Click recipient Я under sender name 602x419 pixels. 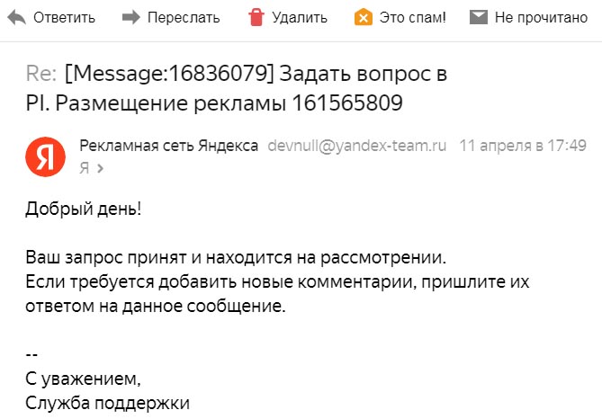(x=85, y=168)
